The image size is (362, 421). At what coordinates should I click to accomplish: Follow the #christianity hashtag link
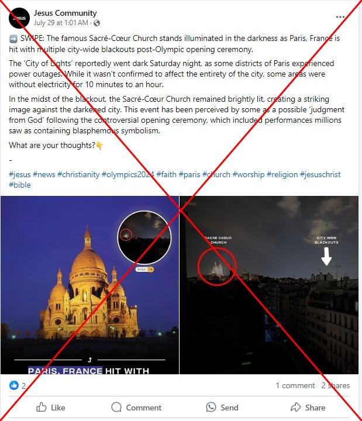point(78,174)
